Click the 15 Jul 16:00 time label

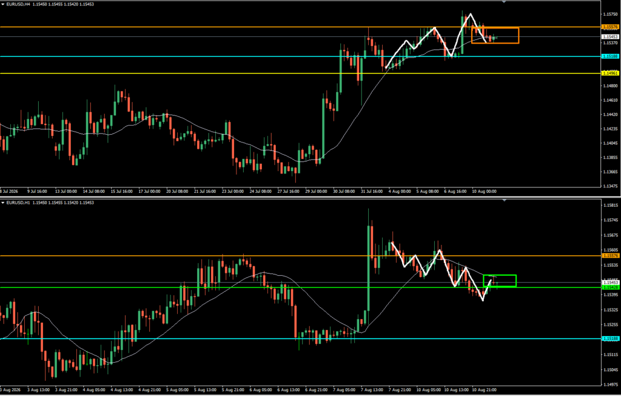pyautogui.click(x=121, y=191)
